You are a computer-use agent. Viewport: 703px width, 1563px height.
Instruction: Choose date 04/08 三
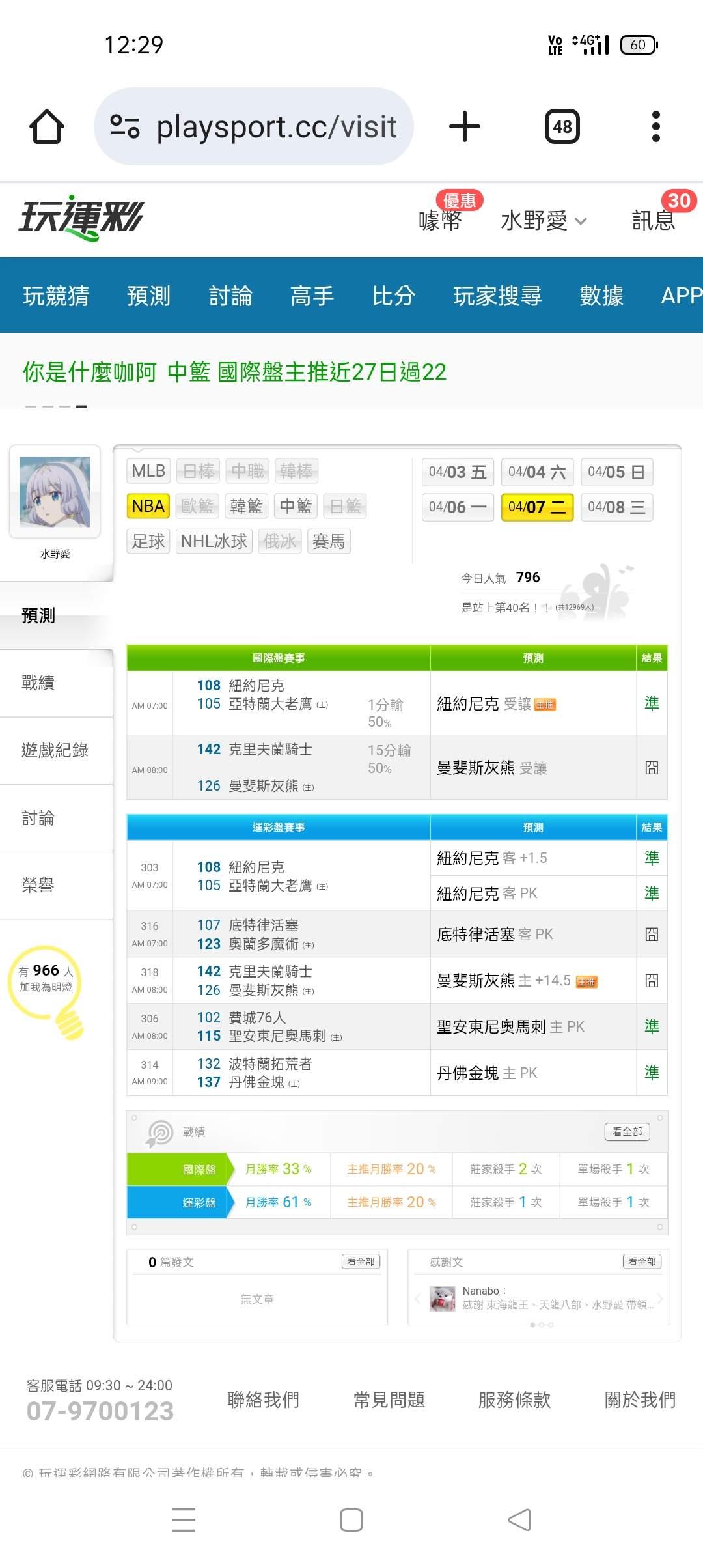616,507
